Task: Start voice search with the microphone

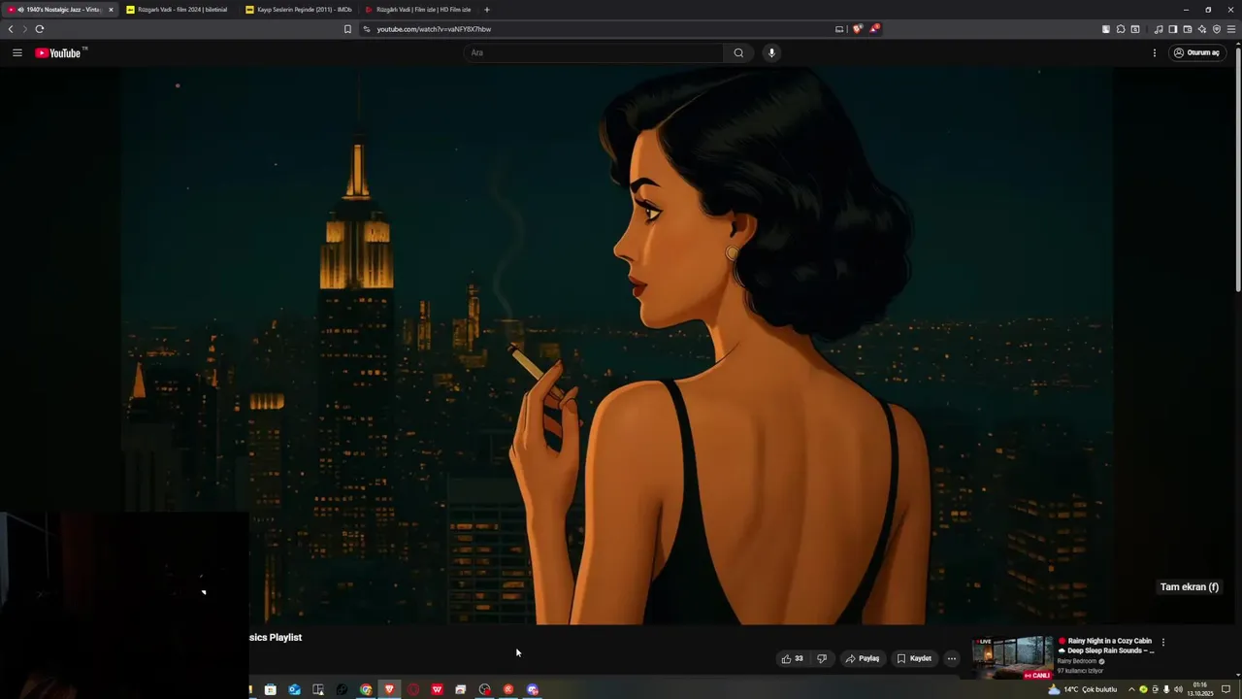Action: (771, 52)
